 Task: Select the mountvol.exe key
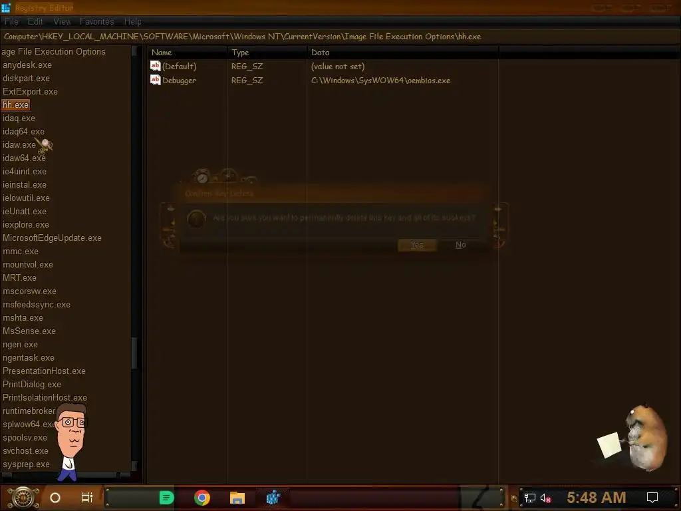click(x=28, y=265)
